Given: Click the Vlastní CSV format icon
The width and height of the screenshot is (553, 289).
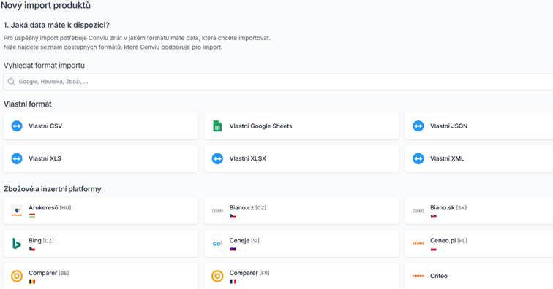Looking at the screenshot, I should point(17,126).
